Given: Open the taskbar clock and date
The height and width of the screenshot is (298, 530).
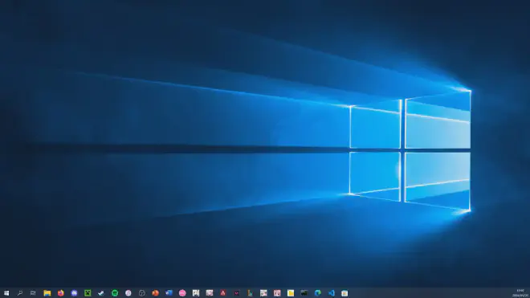Looking at the screenshot, I should point(520,293).
